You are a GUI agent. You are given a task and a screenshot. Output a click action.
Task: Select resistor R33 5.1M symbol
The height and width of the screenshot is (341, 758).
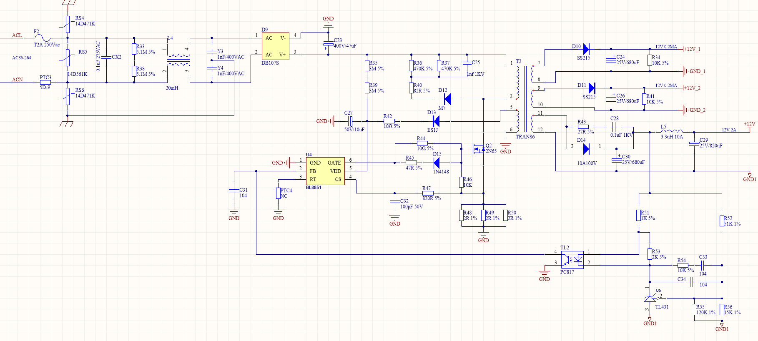coord(134,49)
